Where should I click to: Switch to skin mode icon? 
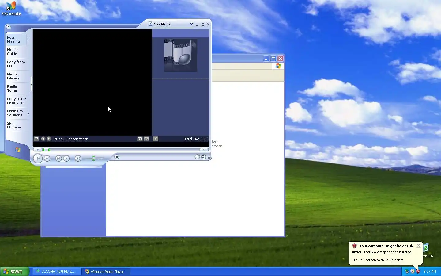[203, 157]
